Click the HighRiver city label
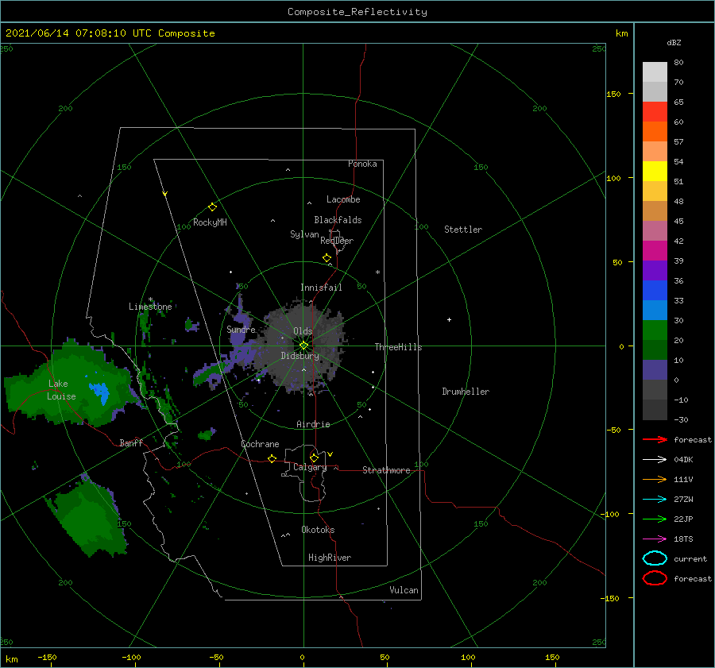The image size is (715, 668). [x=330, y=558]
